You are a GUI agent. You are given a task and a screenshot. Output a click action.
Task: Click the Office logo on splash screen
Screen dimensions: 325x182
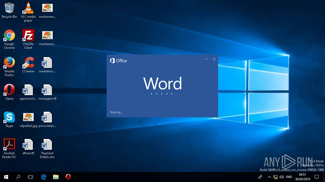(119, 61)
